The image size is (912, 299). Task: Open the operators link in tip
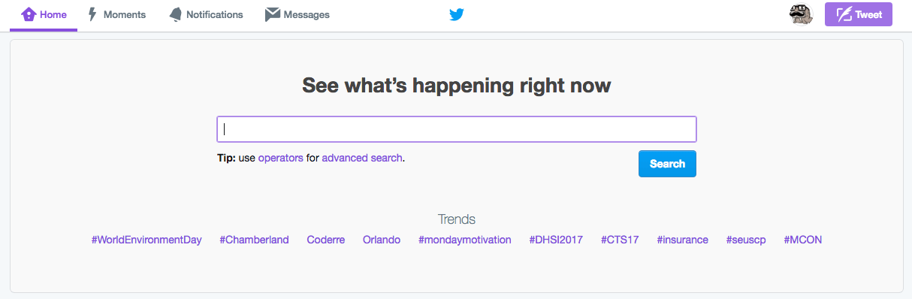(280, 158)
